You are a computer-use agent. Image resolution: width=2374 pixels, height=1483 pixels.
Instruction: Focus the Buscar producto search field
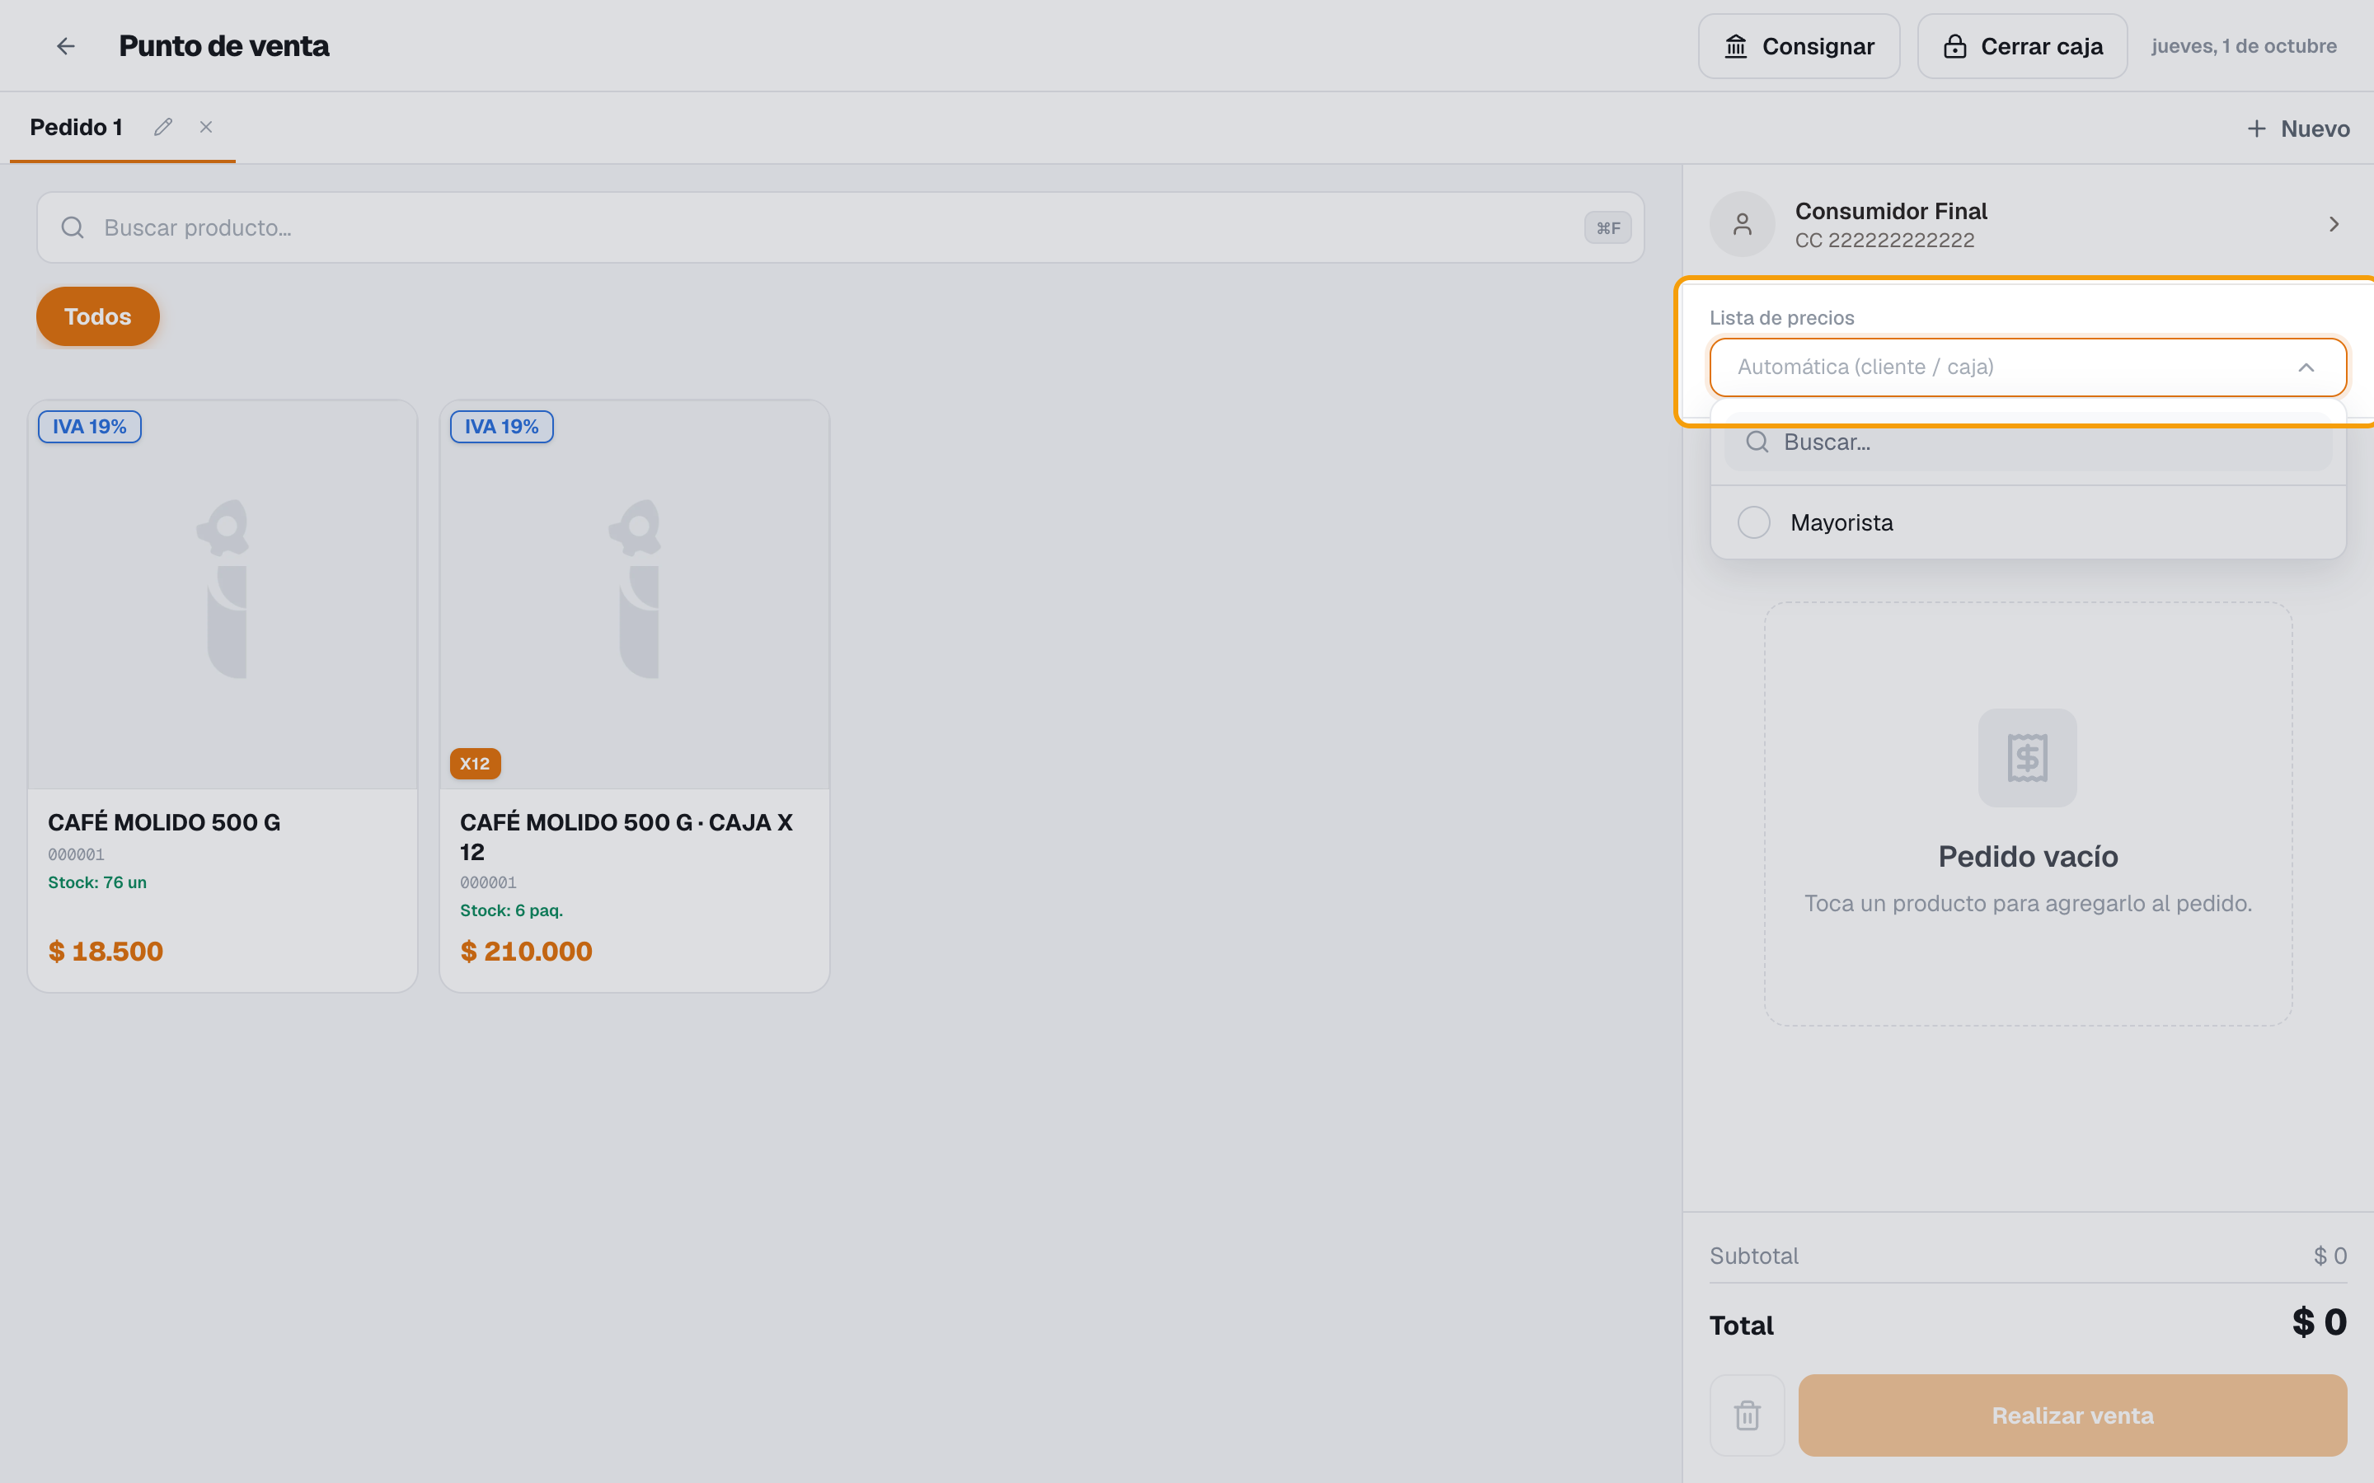841,227
